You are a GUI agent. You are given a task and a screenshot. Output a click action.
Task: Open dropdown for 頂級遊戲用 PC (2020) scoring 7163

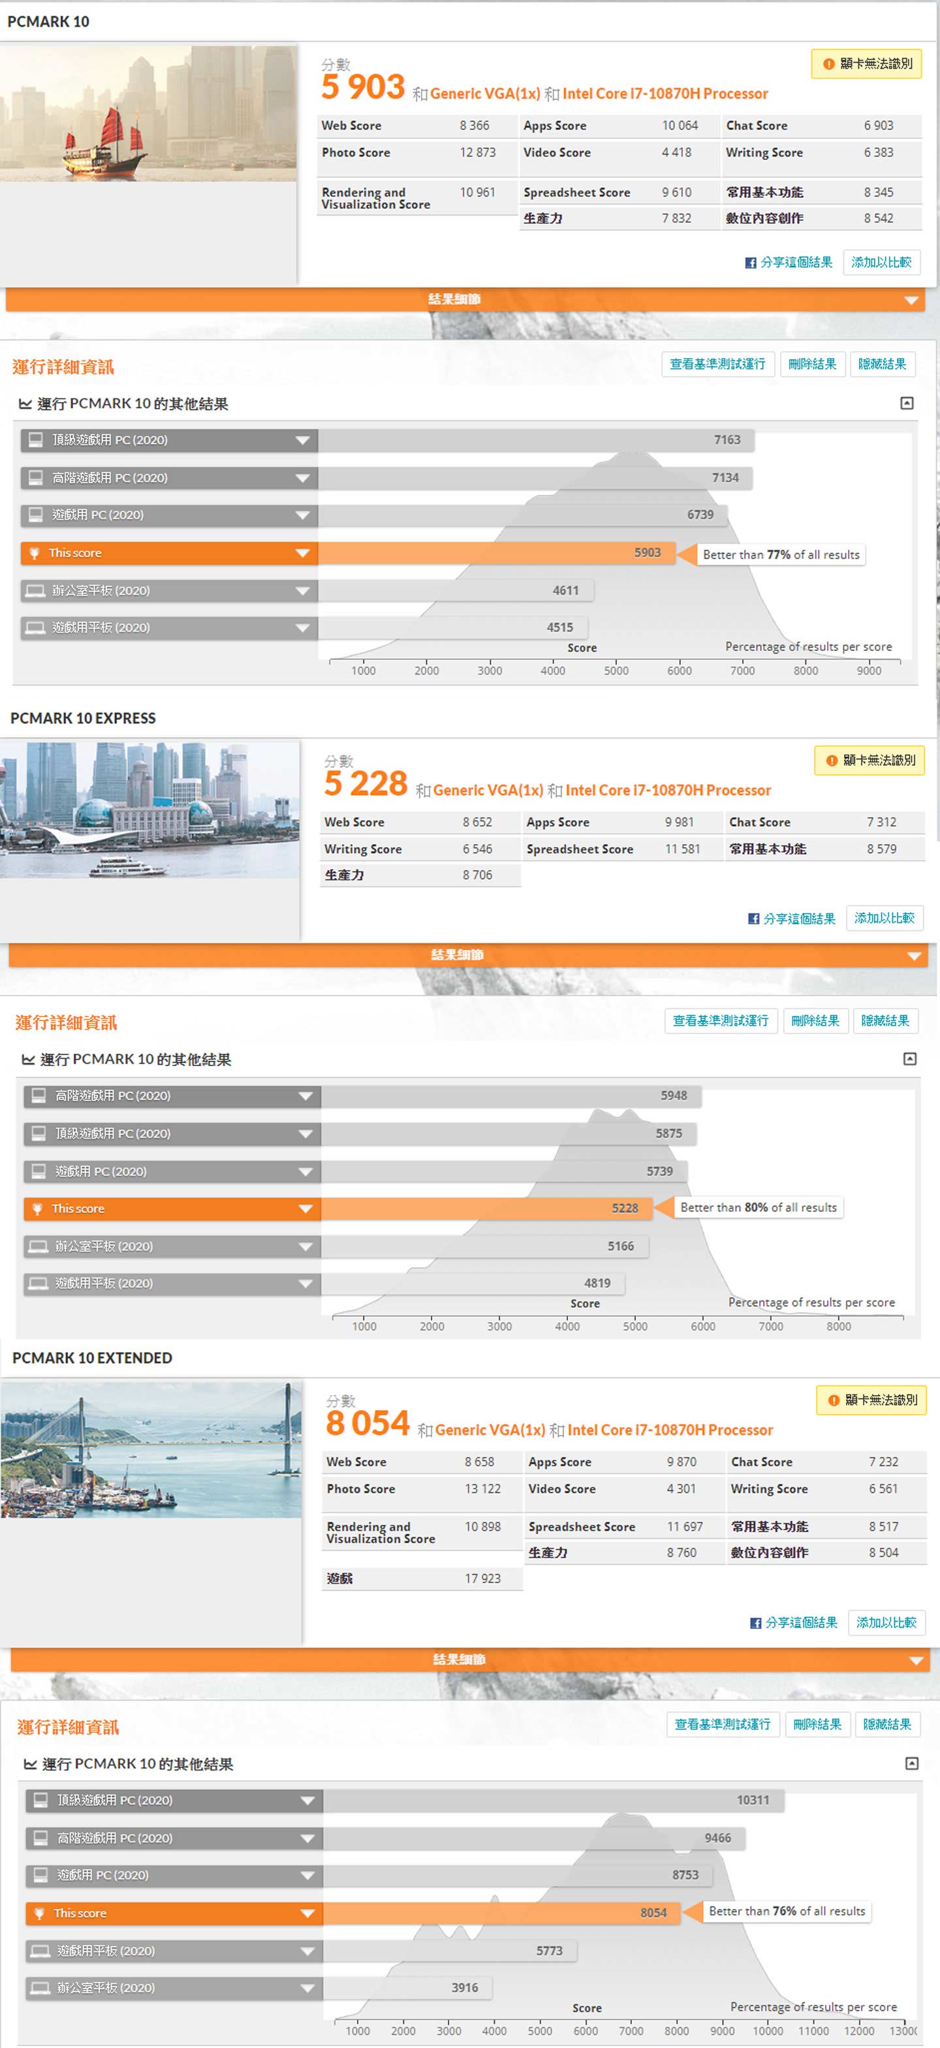302,441
